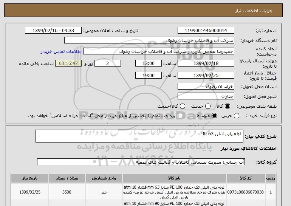Click quantity cell 3500
Viewport: 291px width, 206px height.
pyautogui.click(x=67, y=192)
